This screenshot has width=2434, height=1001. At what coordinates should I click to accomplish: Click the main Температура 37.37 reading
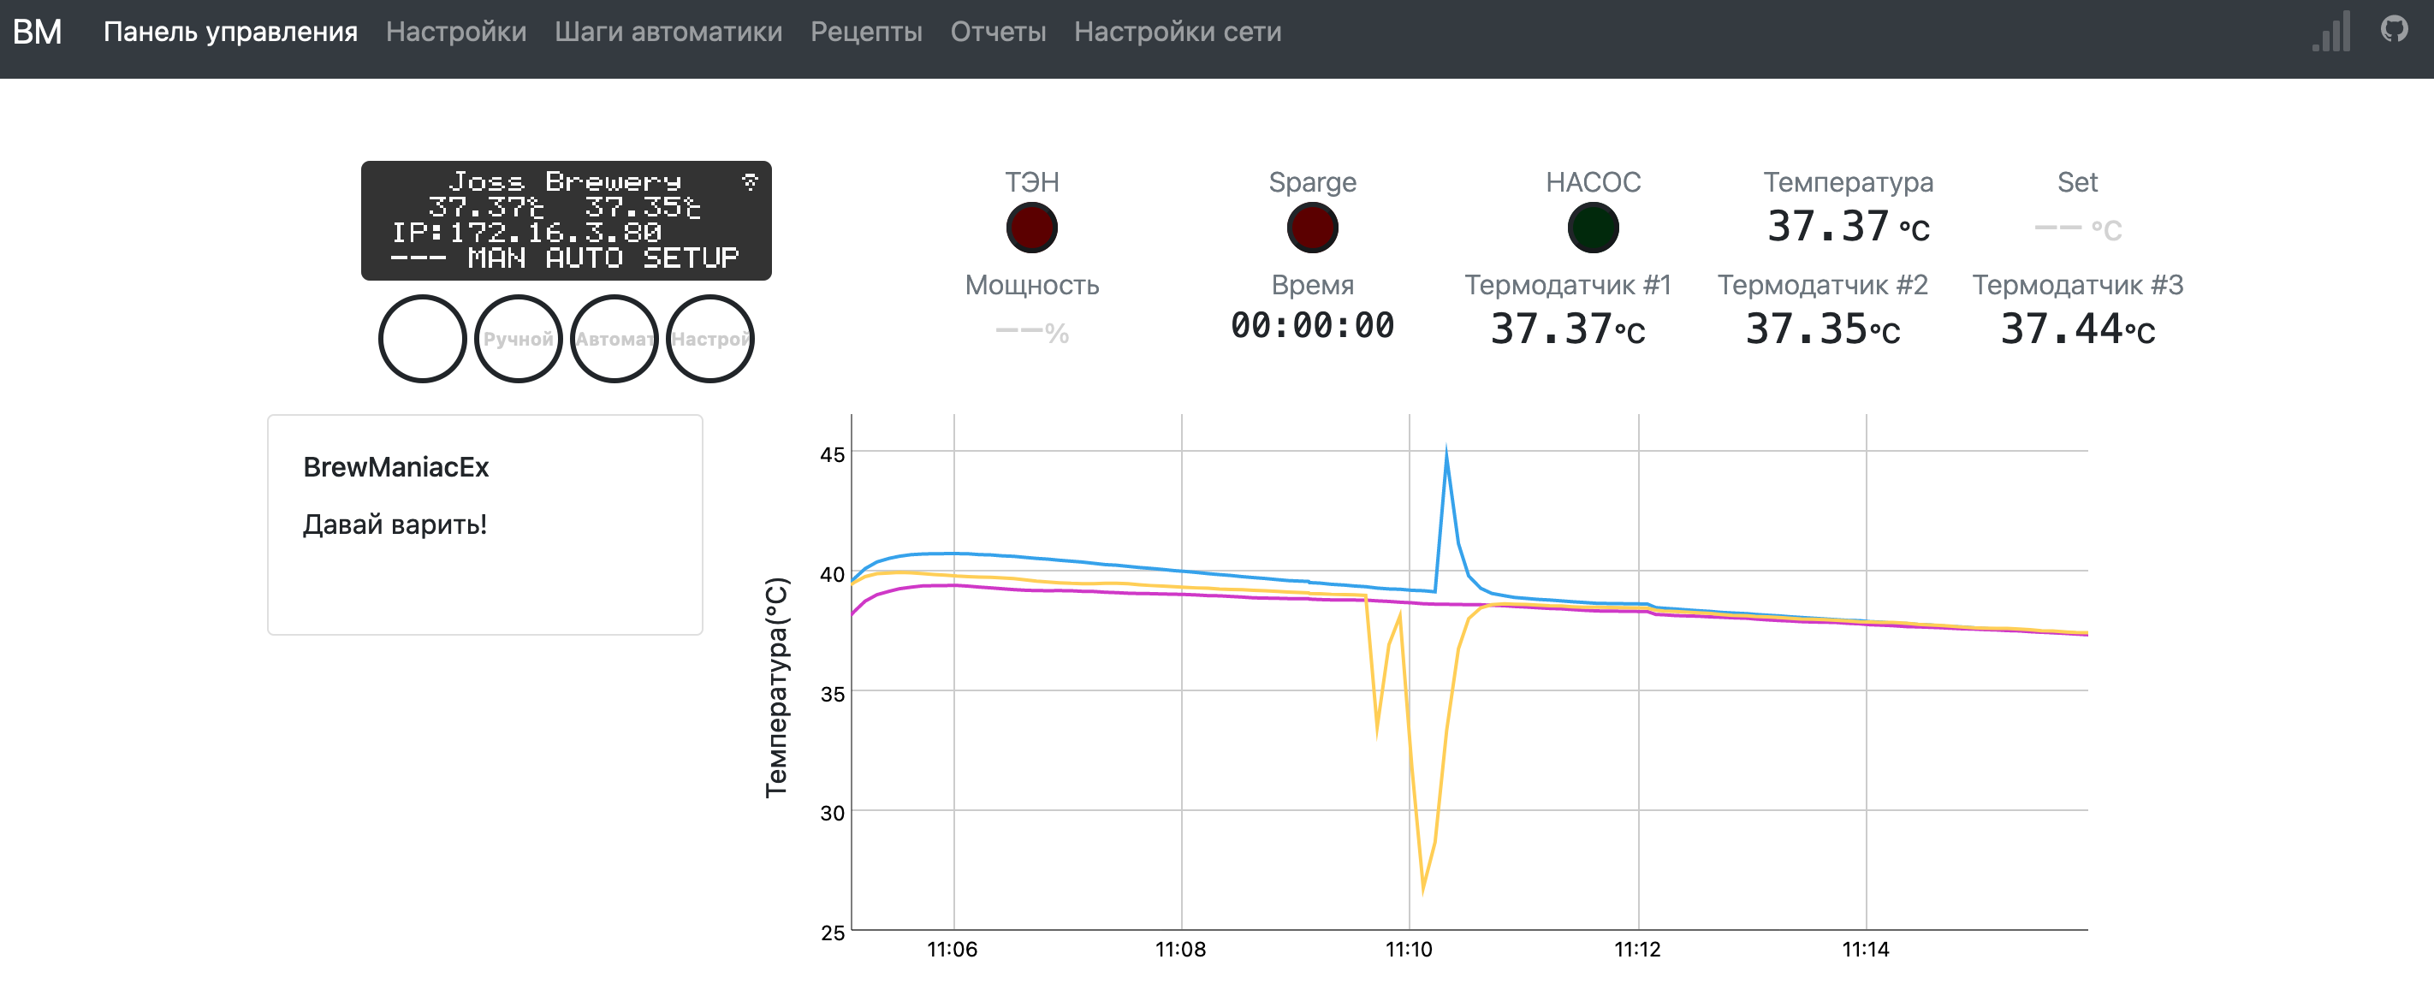point(1848,227)
